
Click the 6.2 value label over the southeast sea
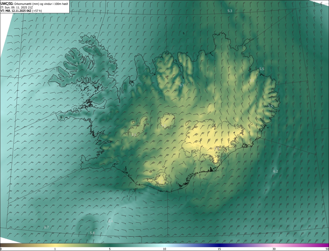[276, 171]
